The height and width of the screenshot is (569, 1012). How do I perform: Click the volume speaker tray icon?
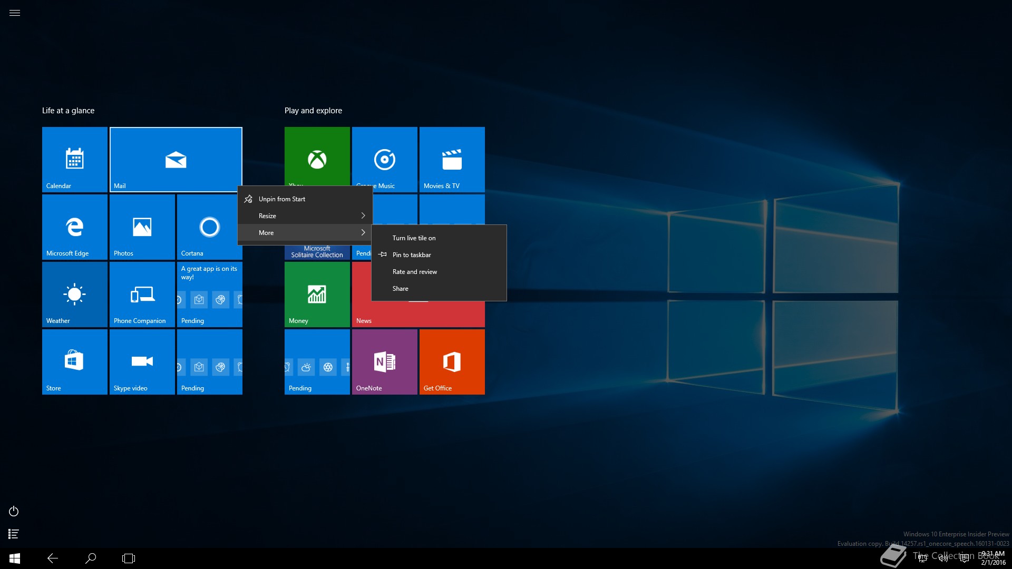[943, 558]
